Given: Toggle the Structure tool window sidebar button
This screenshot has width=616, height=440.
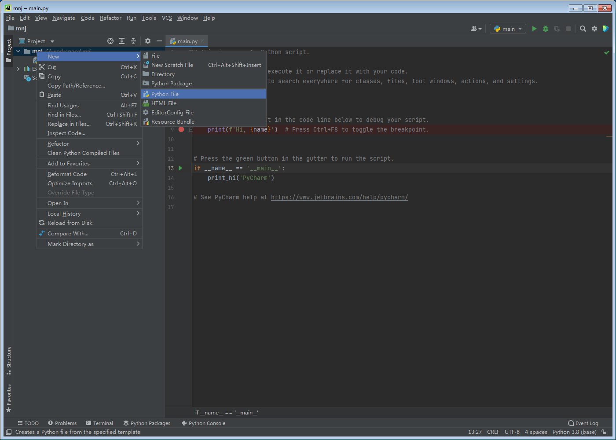Looking at the screenshot, I should coord(9,360).
